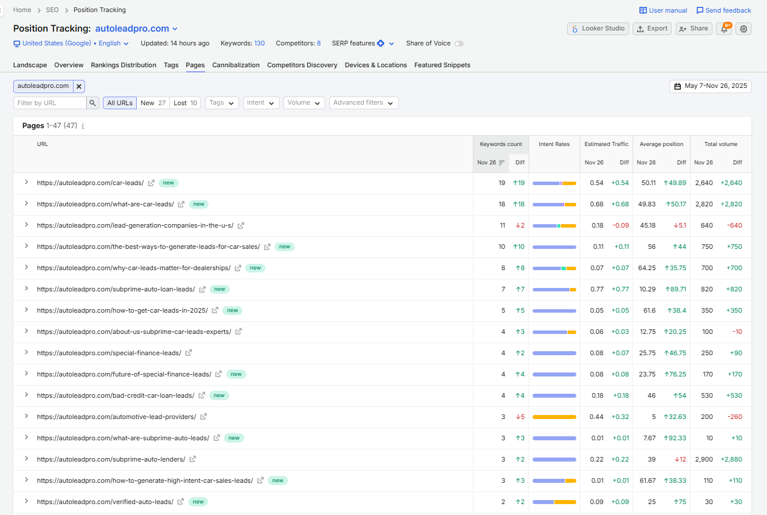
Task: Click intent rate bar for automotive-lead-providers row
Action: (x=554, y=417)
